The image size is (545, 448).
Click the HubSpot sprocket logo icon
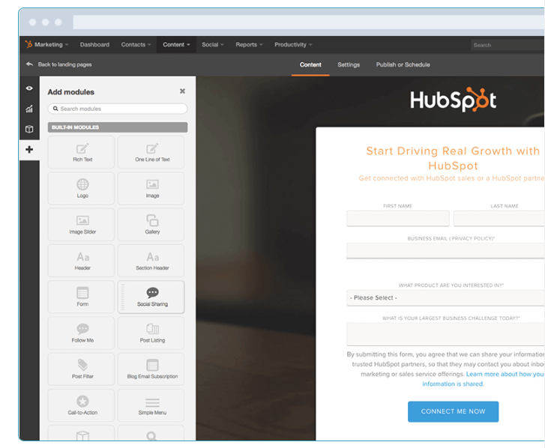click(x=28, y=44)
